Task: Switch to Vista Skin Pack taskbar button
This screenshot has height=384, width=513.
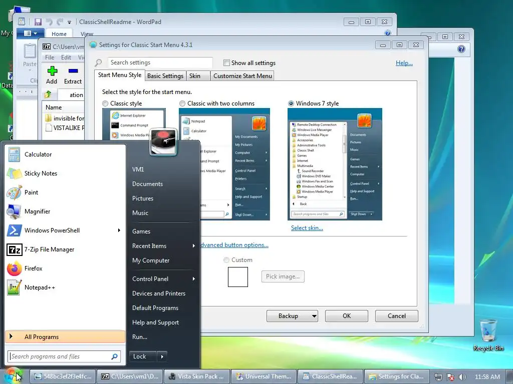Action: (x=197, y=376)
